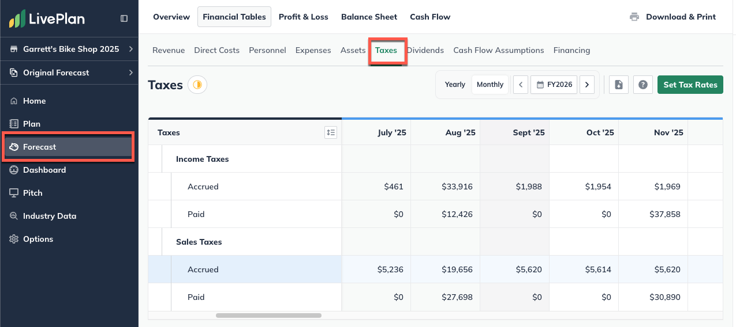Screen dimensions: 736x327
Task: Click the Set Tax Rates button
Action: (x=690, y=85)
